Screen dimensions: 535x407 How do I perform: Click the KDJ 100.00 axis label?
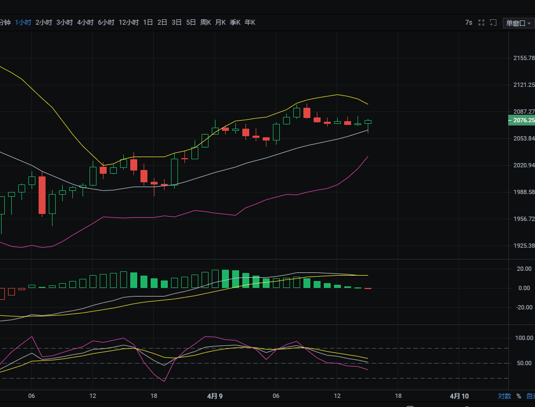[524, 338]
